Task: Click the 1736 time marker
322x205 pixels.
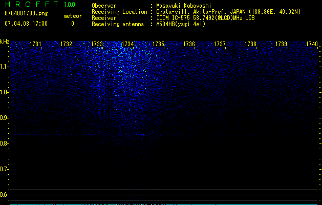Action: (189, 44)
